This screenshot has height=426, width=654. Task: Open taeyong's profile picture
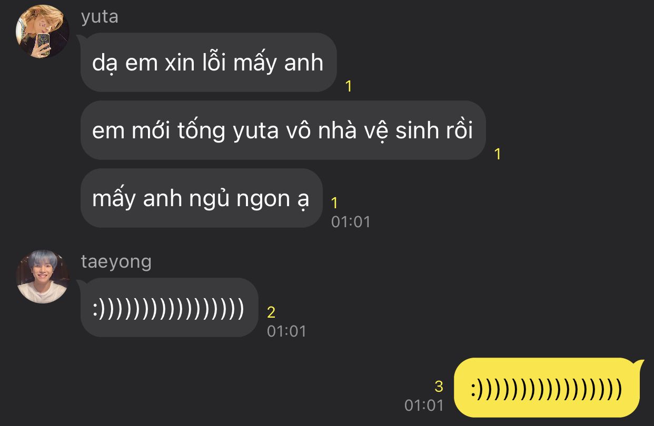click(43, 277)
